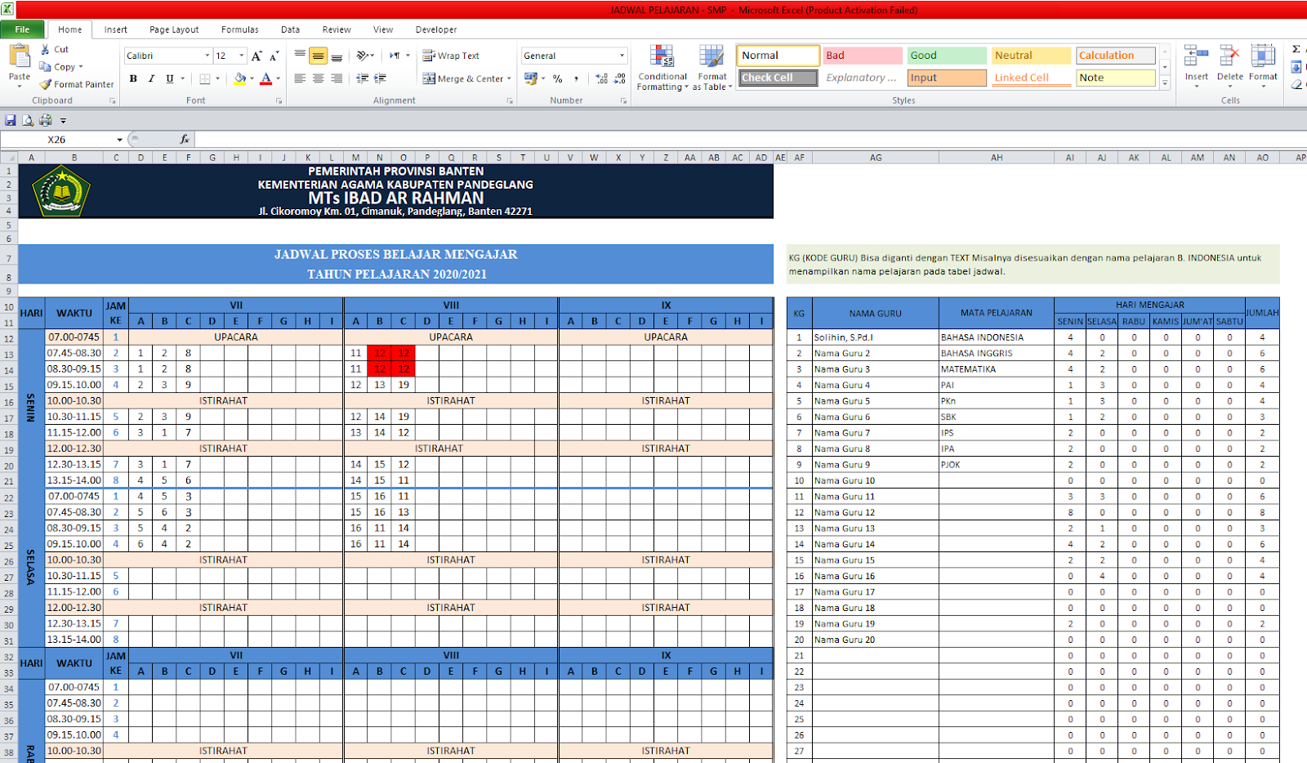This screenshot has width=1307, height=763.
Task: Select column header AG
Action: [876, 158]
